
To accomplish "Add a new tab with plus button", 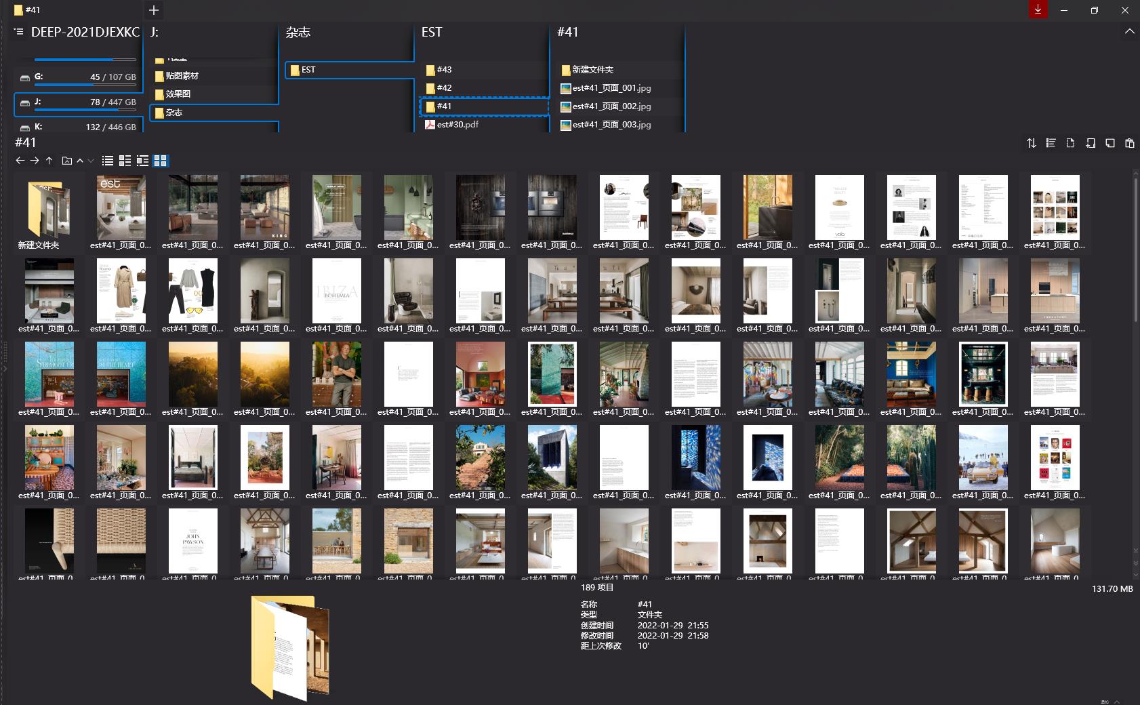I will coord(154,10).
